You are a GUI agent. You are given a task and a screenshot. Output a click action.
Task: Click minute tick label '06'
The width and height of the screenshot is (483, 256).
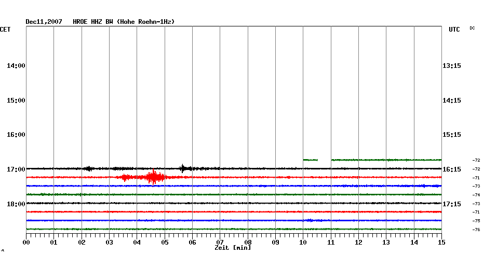click(192, 243)
